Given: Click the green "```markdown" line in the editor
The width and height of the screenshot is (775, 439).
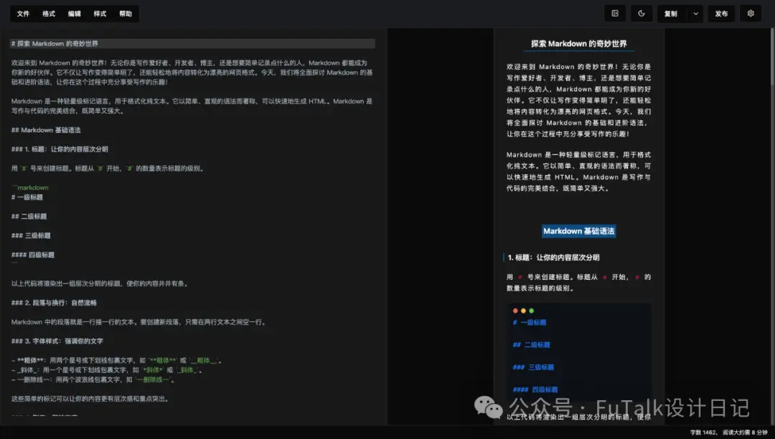Looking at the screenshot, I should coord(29,188).
